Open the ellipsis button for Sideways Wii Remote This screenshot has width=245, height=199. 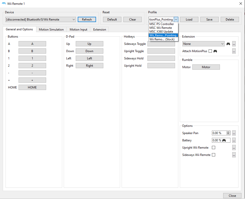tap(234, 155)
